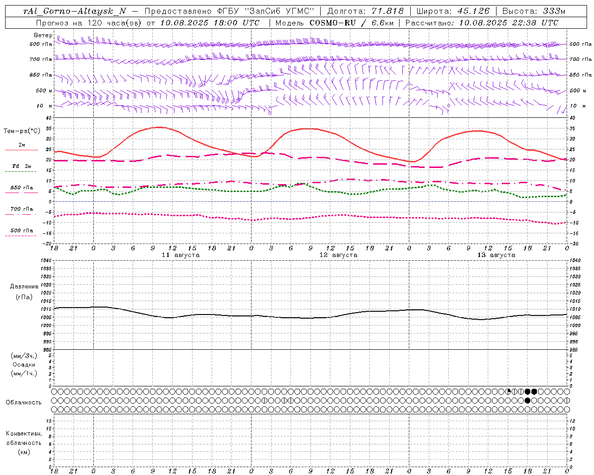Click the station title rAl_Gorno-Altaysk_N

pyautogui.click(x=74, y=12)
